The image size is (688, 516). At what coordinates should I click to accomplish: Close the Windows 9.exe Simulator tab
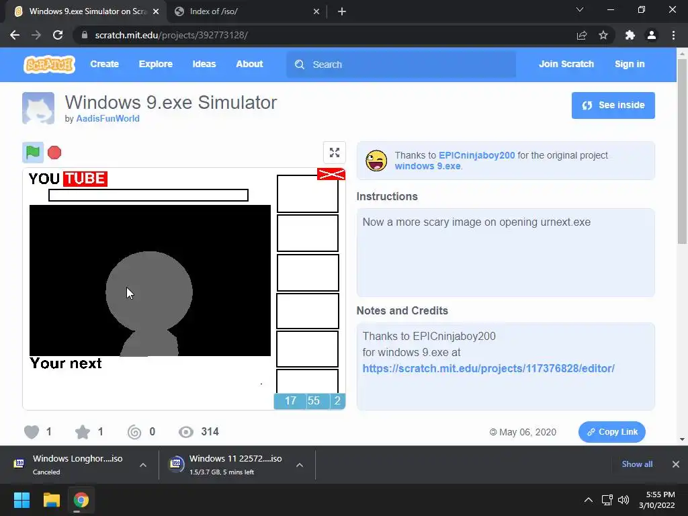coord(156,11)
